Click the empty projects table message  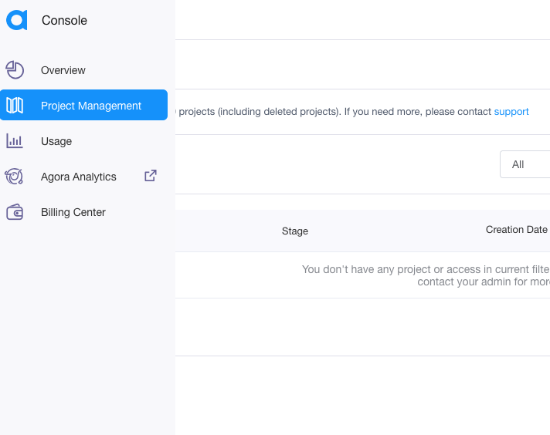pyautogui.click(x=425, y=269)
